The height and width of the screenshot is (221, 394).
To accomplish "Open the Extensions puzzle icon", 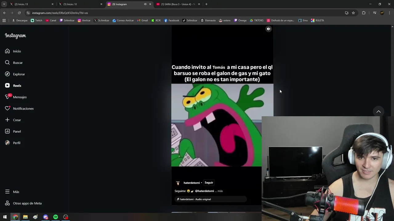I will click(364, 13).
